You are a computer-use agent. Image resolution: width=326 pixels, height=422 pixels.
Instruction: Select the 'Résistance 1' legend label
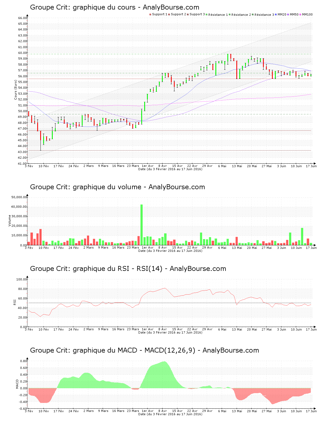218,15
